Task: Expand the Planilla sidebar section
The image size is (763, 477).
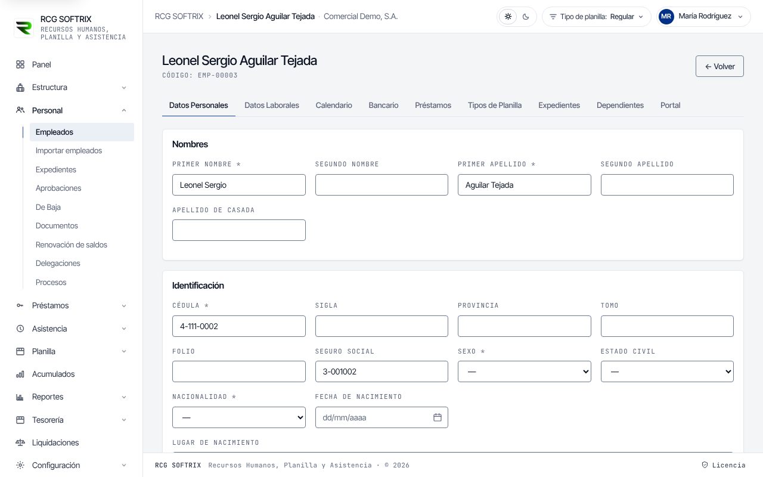Action: [x=124, y=351]
